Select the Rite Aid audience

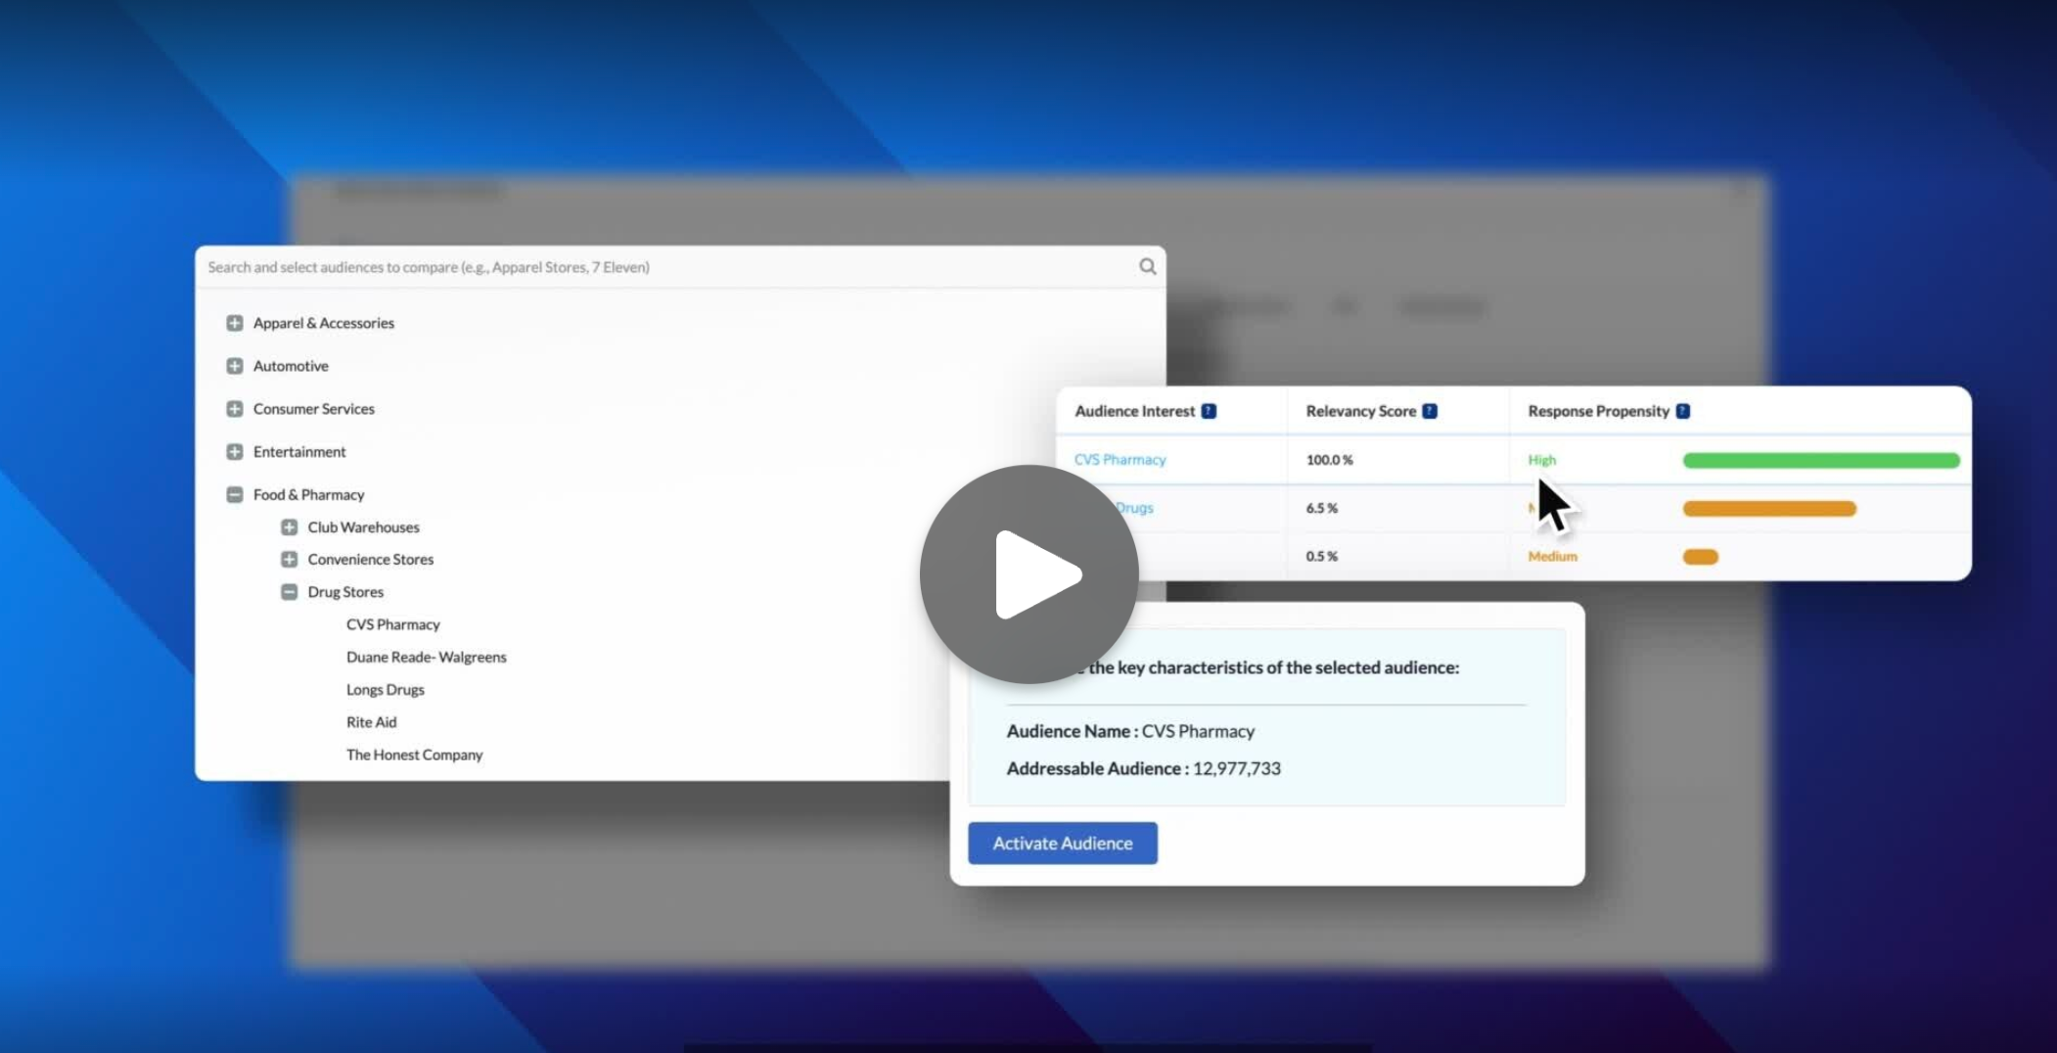tap(371, 722)
